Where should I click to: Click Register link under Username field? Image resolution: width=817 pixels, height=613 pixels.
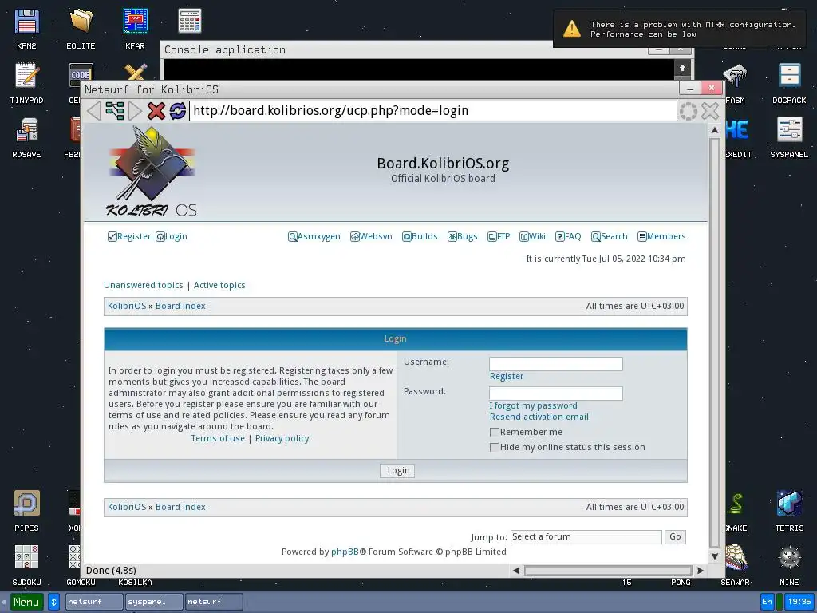(507, 377)
